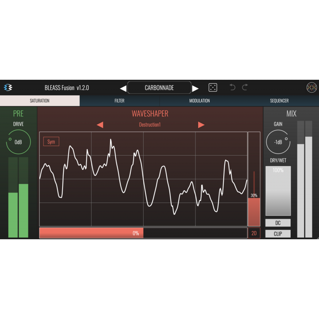Select next waveshaper shape right arrow
The image size is (319, 319).
pyautogui.click(x=201, y=125)
